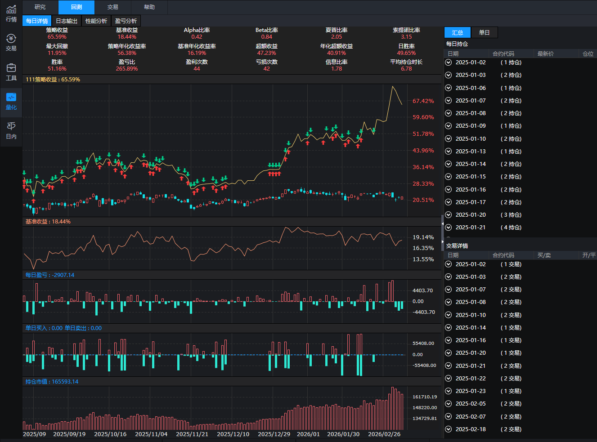The width and height of the screenshot is (597, 442).
Task: Open the 工具 toolbox sidebar icon
Action: 11,72
